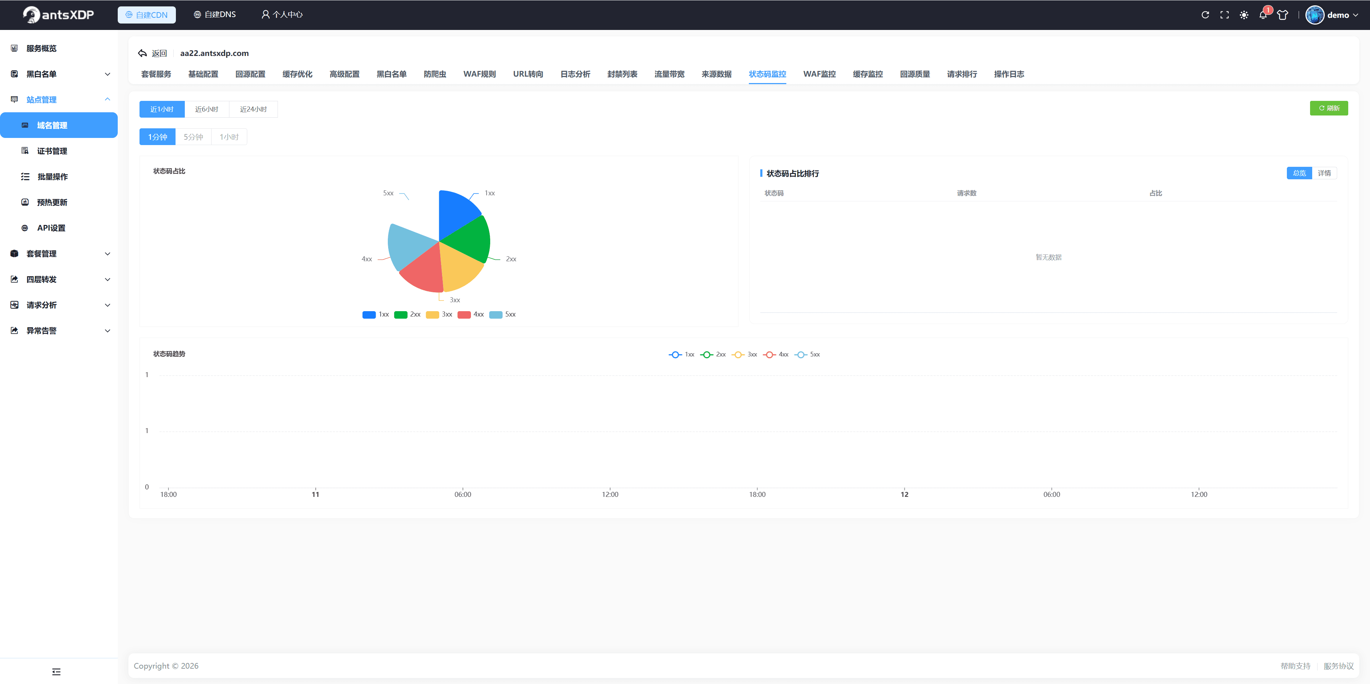Open 服务概览 in the sidebar

[x=59, y=48]
